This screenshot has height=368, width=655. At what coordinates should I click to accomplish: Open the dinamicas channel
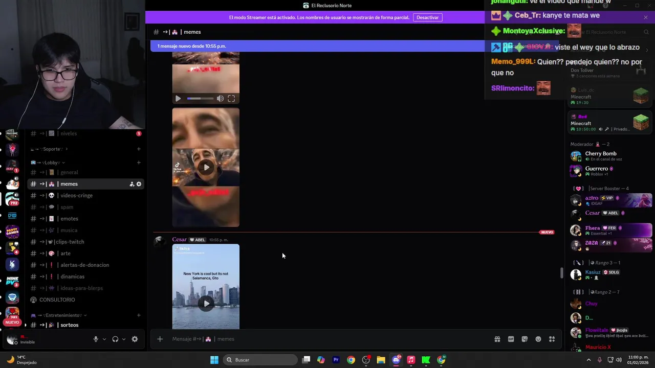[85, 277]
